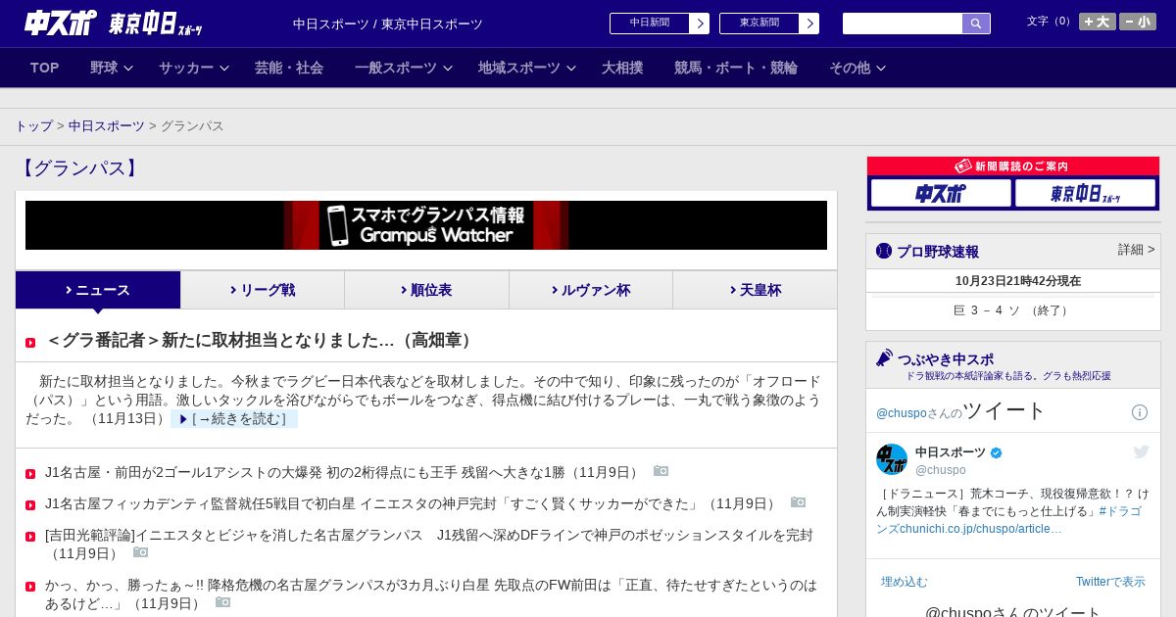Open the 東京新聞 link button

(x=769, y=24)
